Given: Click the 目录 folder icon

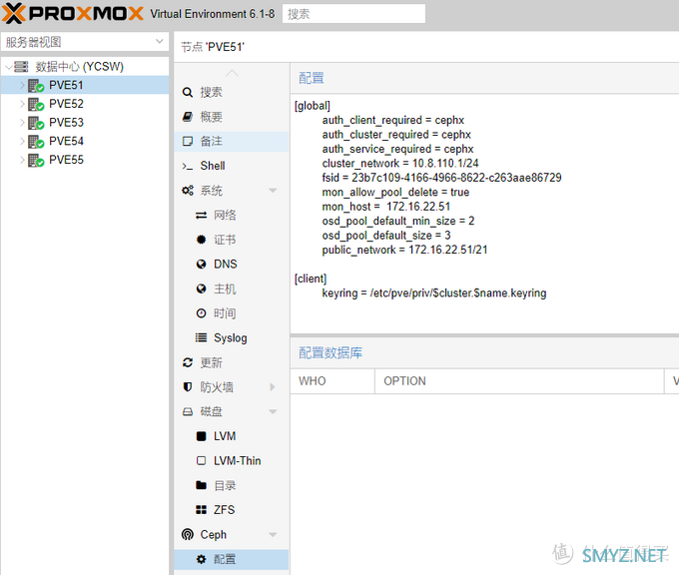Looking at the screenshot, I should 202,485.
